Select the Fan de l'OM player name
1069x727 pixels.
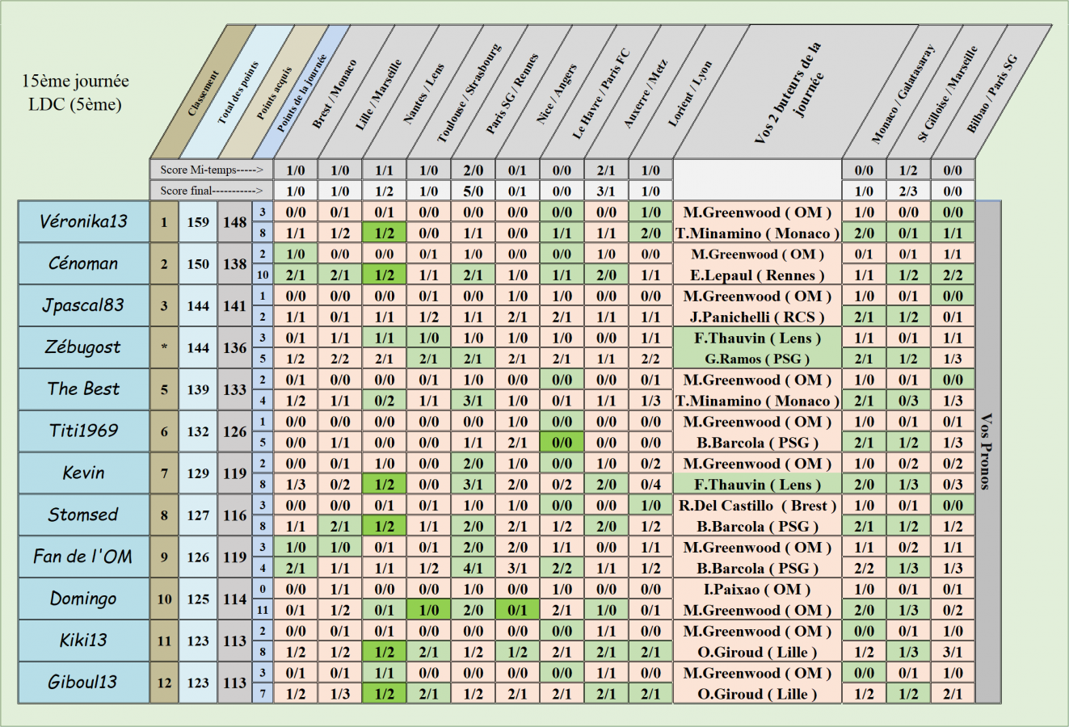pyautogui.click(x=83, y=557)
